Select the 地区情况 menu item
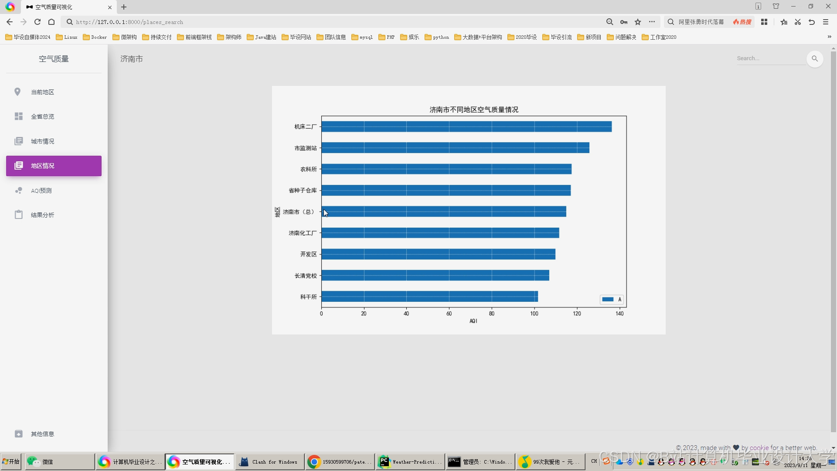This screenshot has width=837, height=471. coord(54,166)
